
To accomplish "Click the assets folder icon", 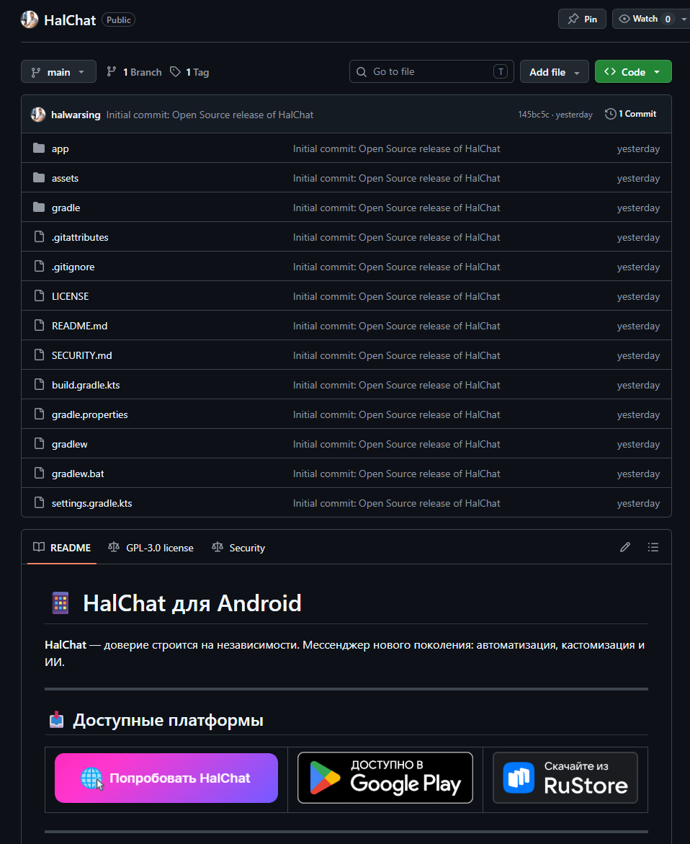I will [x=39, y=177].
